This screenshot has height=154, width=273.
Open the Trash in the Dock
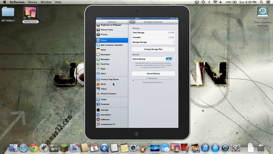point(261,148)
